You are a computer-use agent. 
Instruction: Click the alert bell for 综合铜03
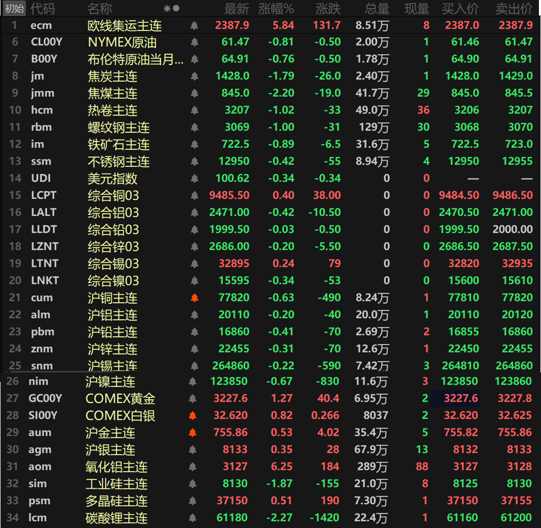pyautogui.click(x=195, y=195)
